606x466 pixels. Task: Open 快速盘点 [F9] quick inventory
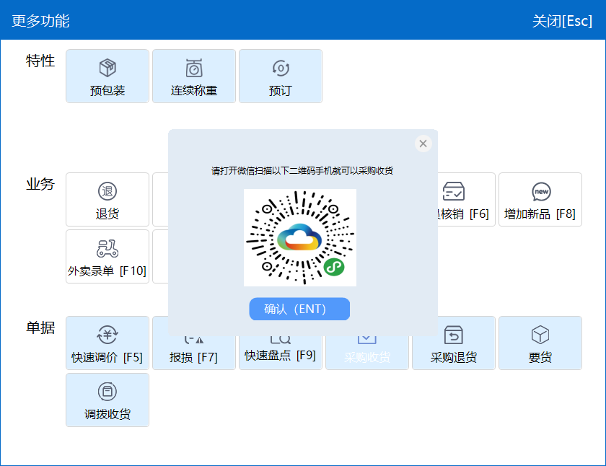[x=281, y=353]
